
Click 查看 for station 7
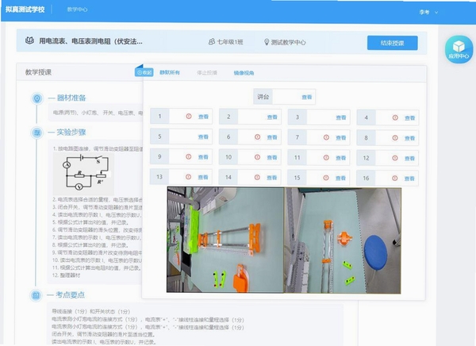click(341, 137)
